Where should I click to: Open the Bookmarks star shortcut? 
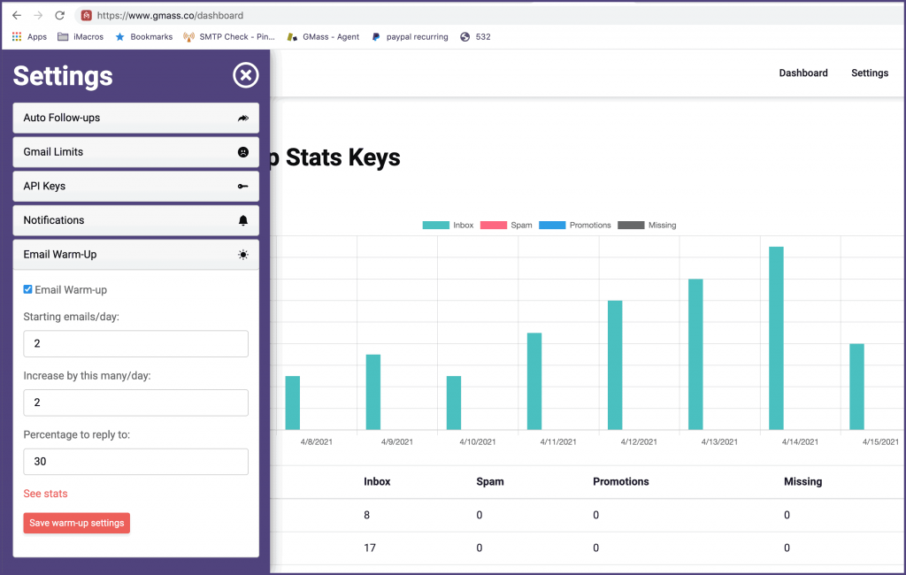(144, 37)
